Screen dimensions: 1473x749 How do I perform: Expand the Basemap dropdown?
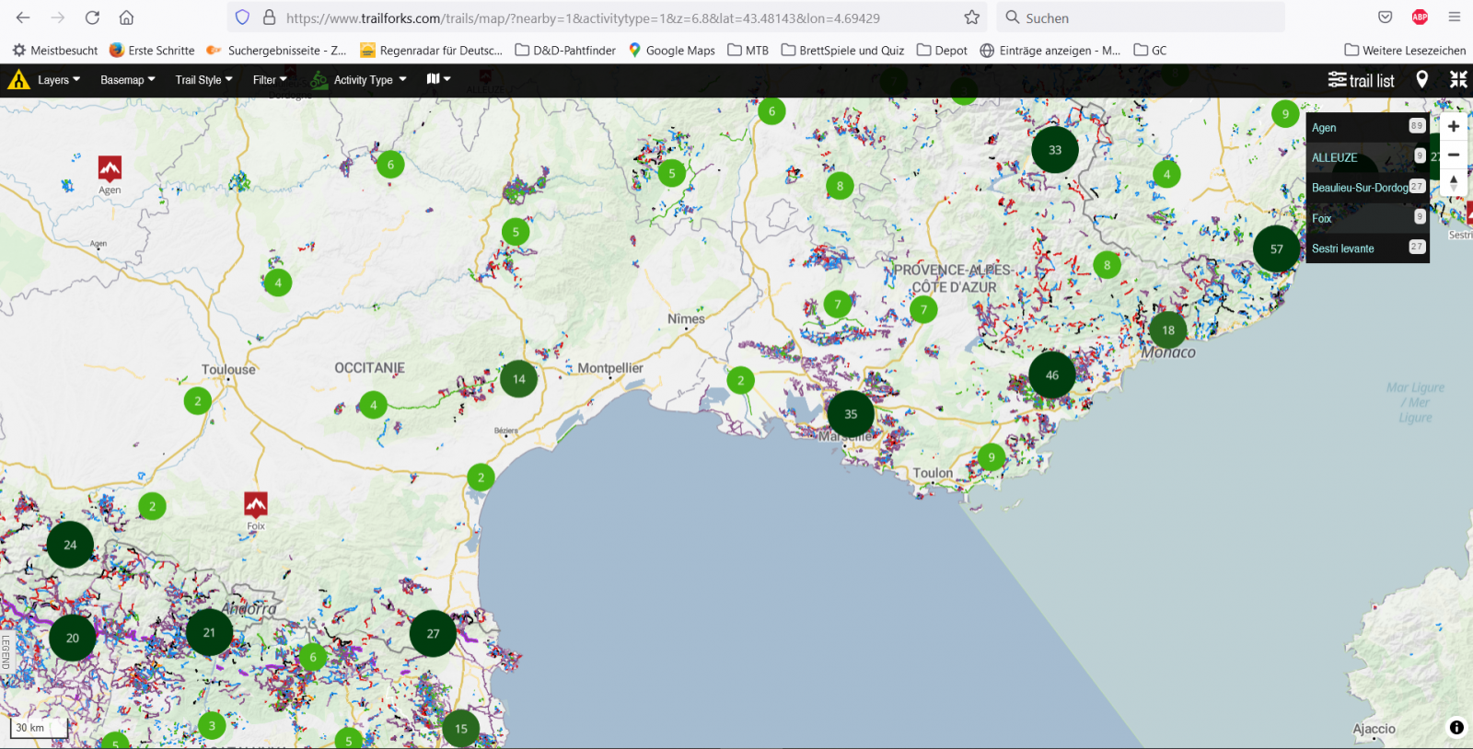coord(127,80)
